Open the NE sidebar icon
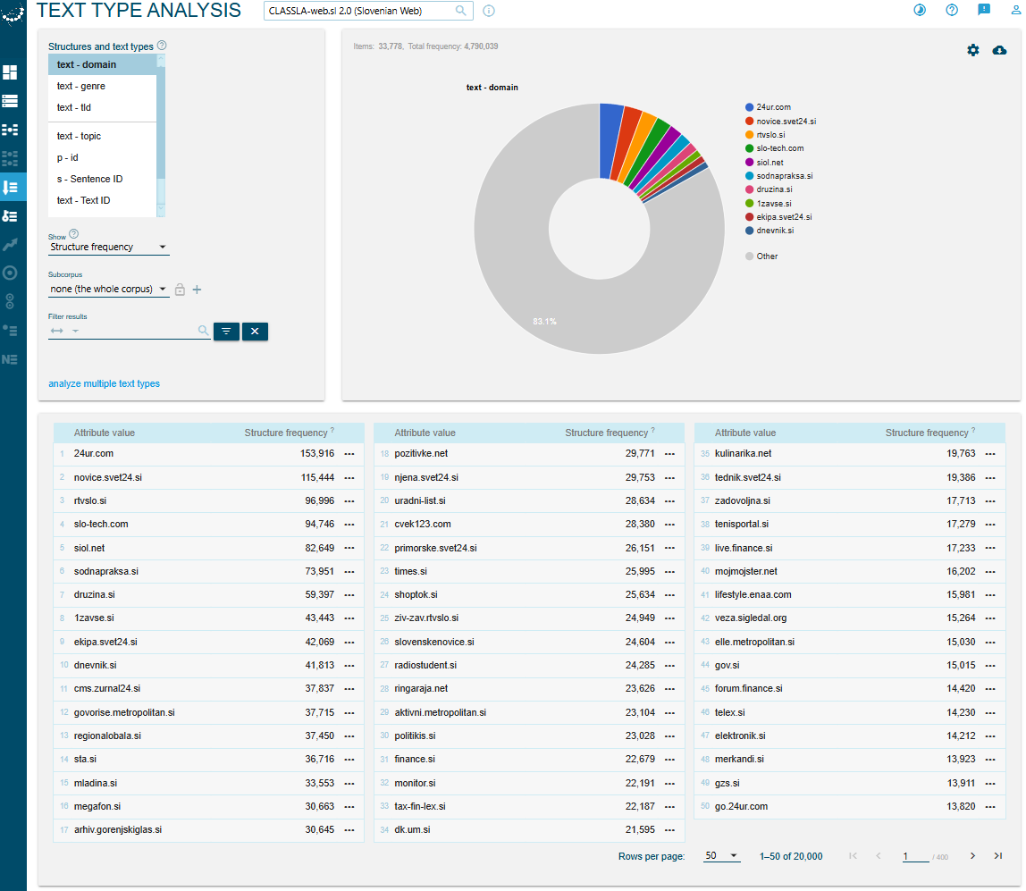1026x891 pixels. 10,359
